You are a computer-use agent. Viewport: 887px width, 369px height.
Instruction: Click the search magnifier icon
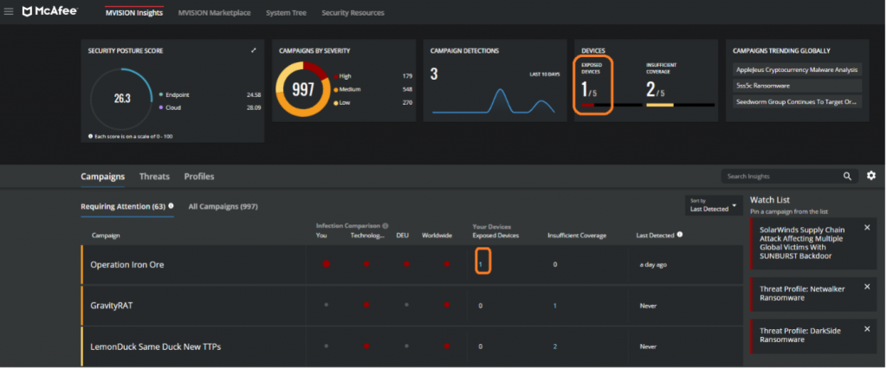(847, 177)
